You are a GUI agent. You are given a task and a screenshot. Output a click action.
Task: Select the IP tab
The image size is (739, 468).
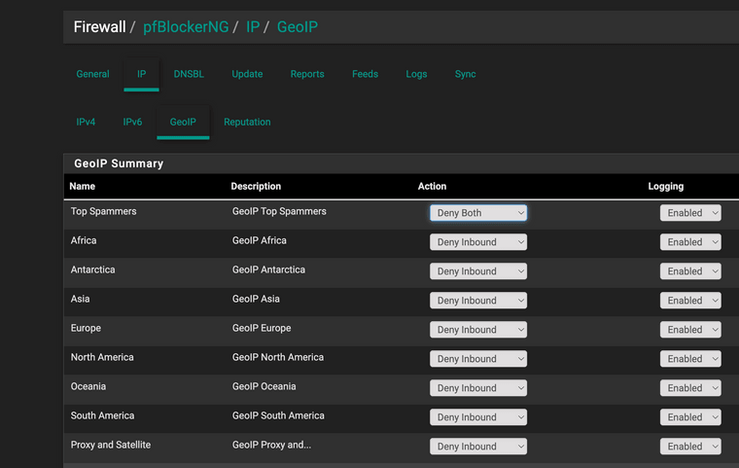pyautogui.click(x=141, y=74)
